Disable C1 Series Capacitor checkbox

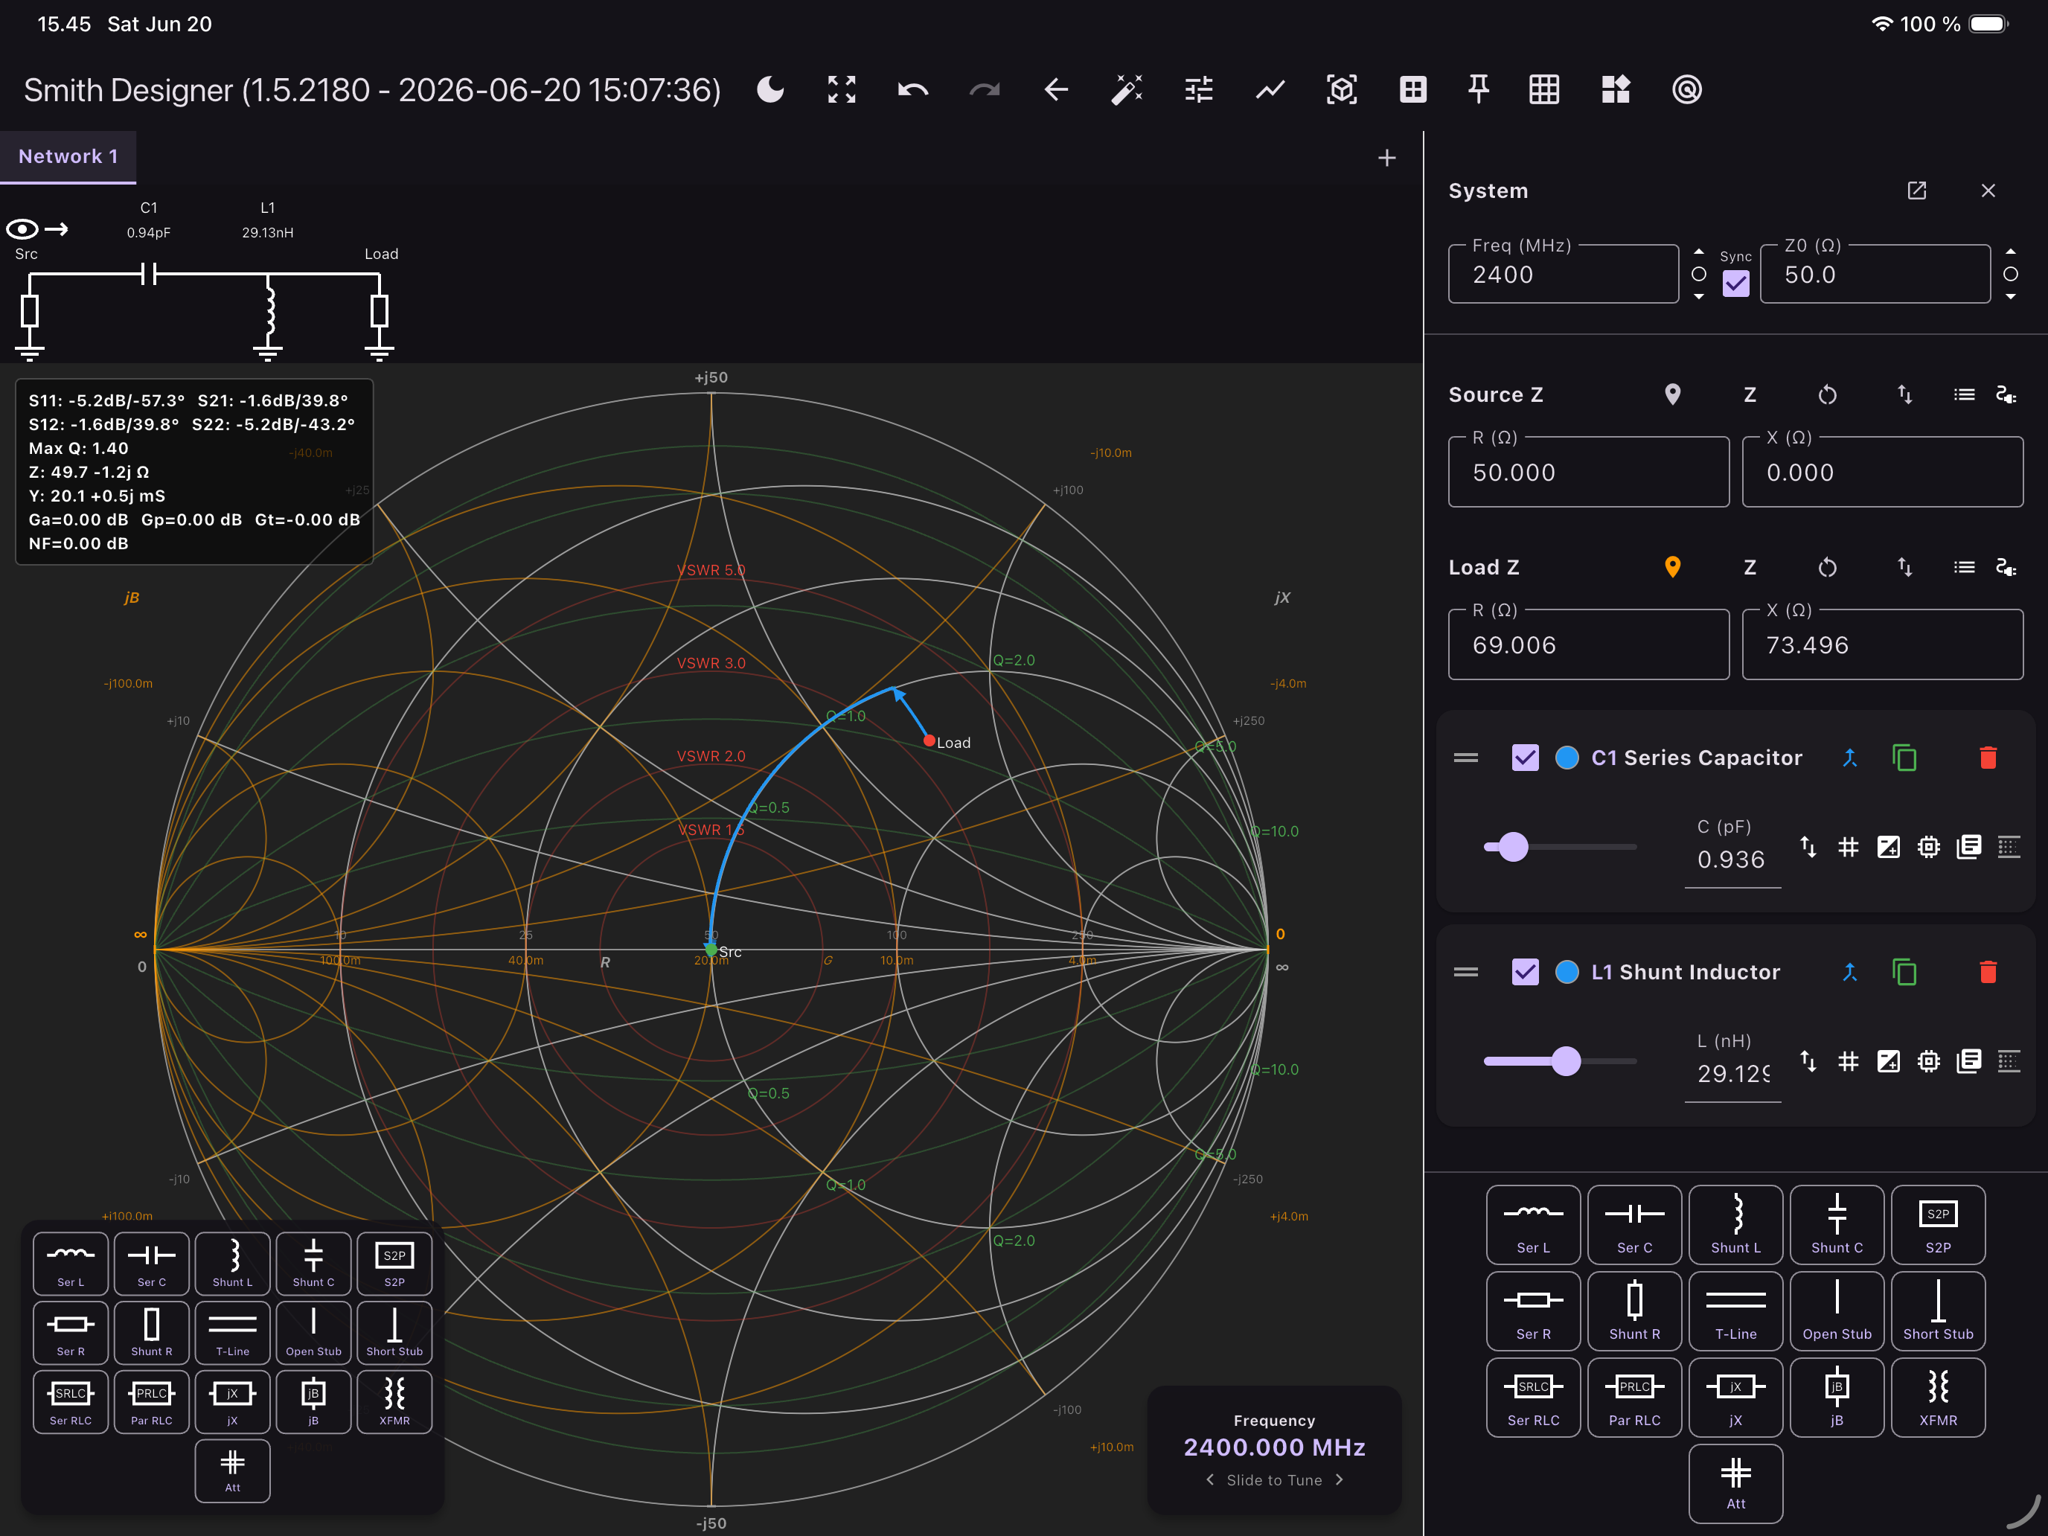(x=1525, y=758)
